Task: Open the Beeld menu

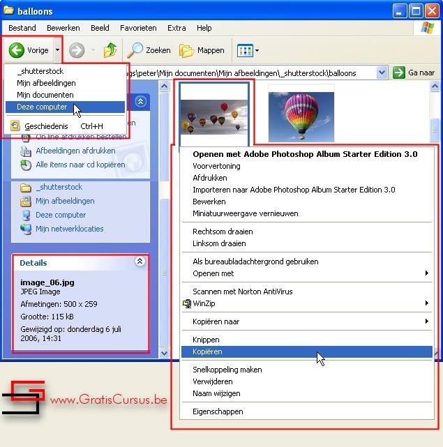Action: point(100,28)
